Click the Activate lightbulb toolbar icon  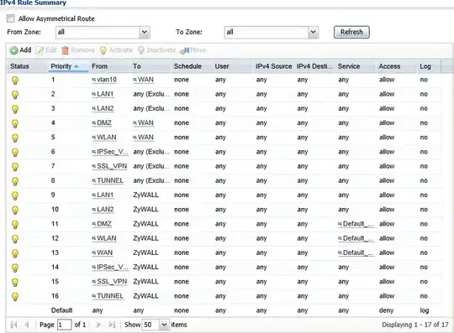point(103,50)
